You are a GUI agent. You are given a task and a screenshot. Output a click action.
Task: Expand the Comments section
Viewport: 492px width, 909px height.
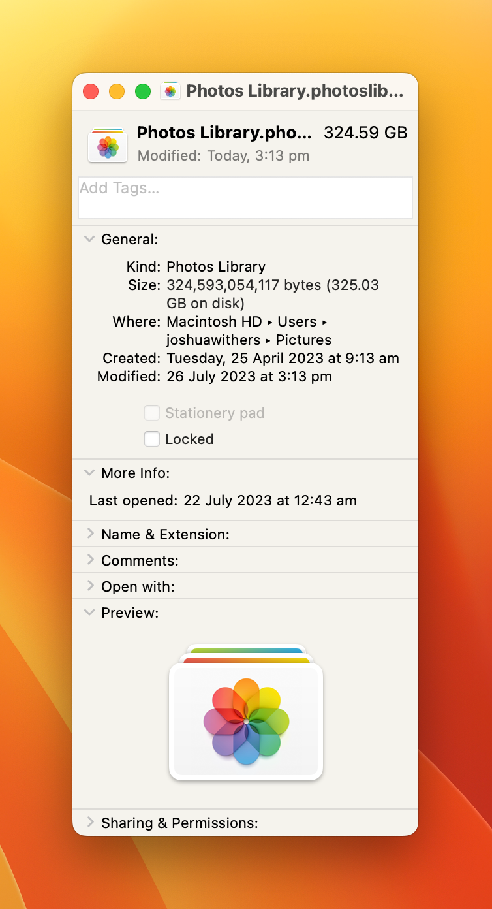click(x=90, y=560)
